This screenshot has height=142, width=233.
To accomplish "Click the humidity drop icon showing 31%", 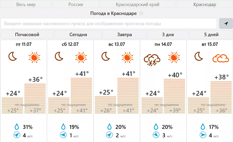I will [x=17, y=127].
